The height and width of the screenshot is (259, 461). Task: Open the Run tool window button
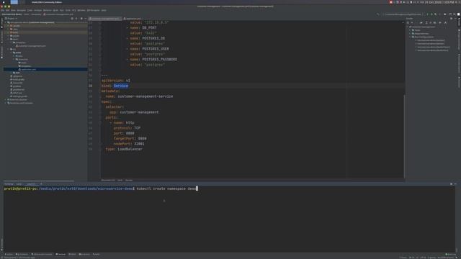coord(9,254)
